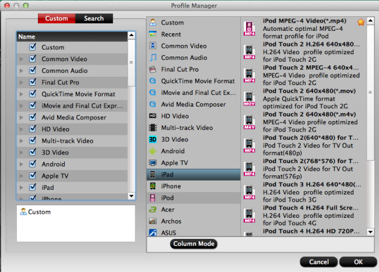Toggle the QuickTime Movie Format checkbox
This screenshot has height=272, width=379.
(x=33, y=94)
